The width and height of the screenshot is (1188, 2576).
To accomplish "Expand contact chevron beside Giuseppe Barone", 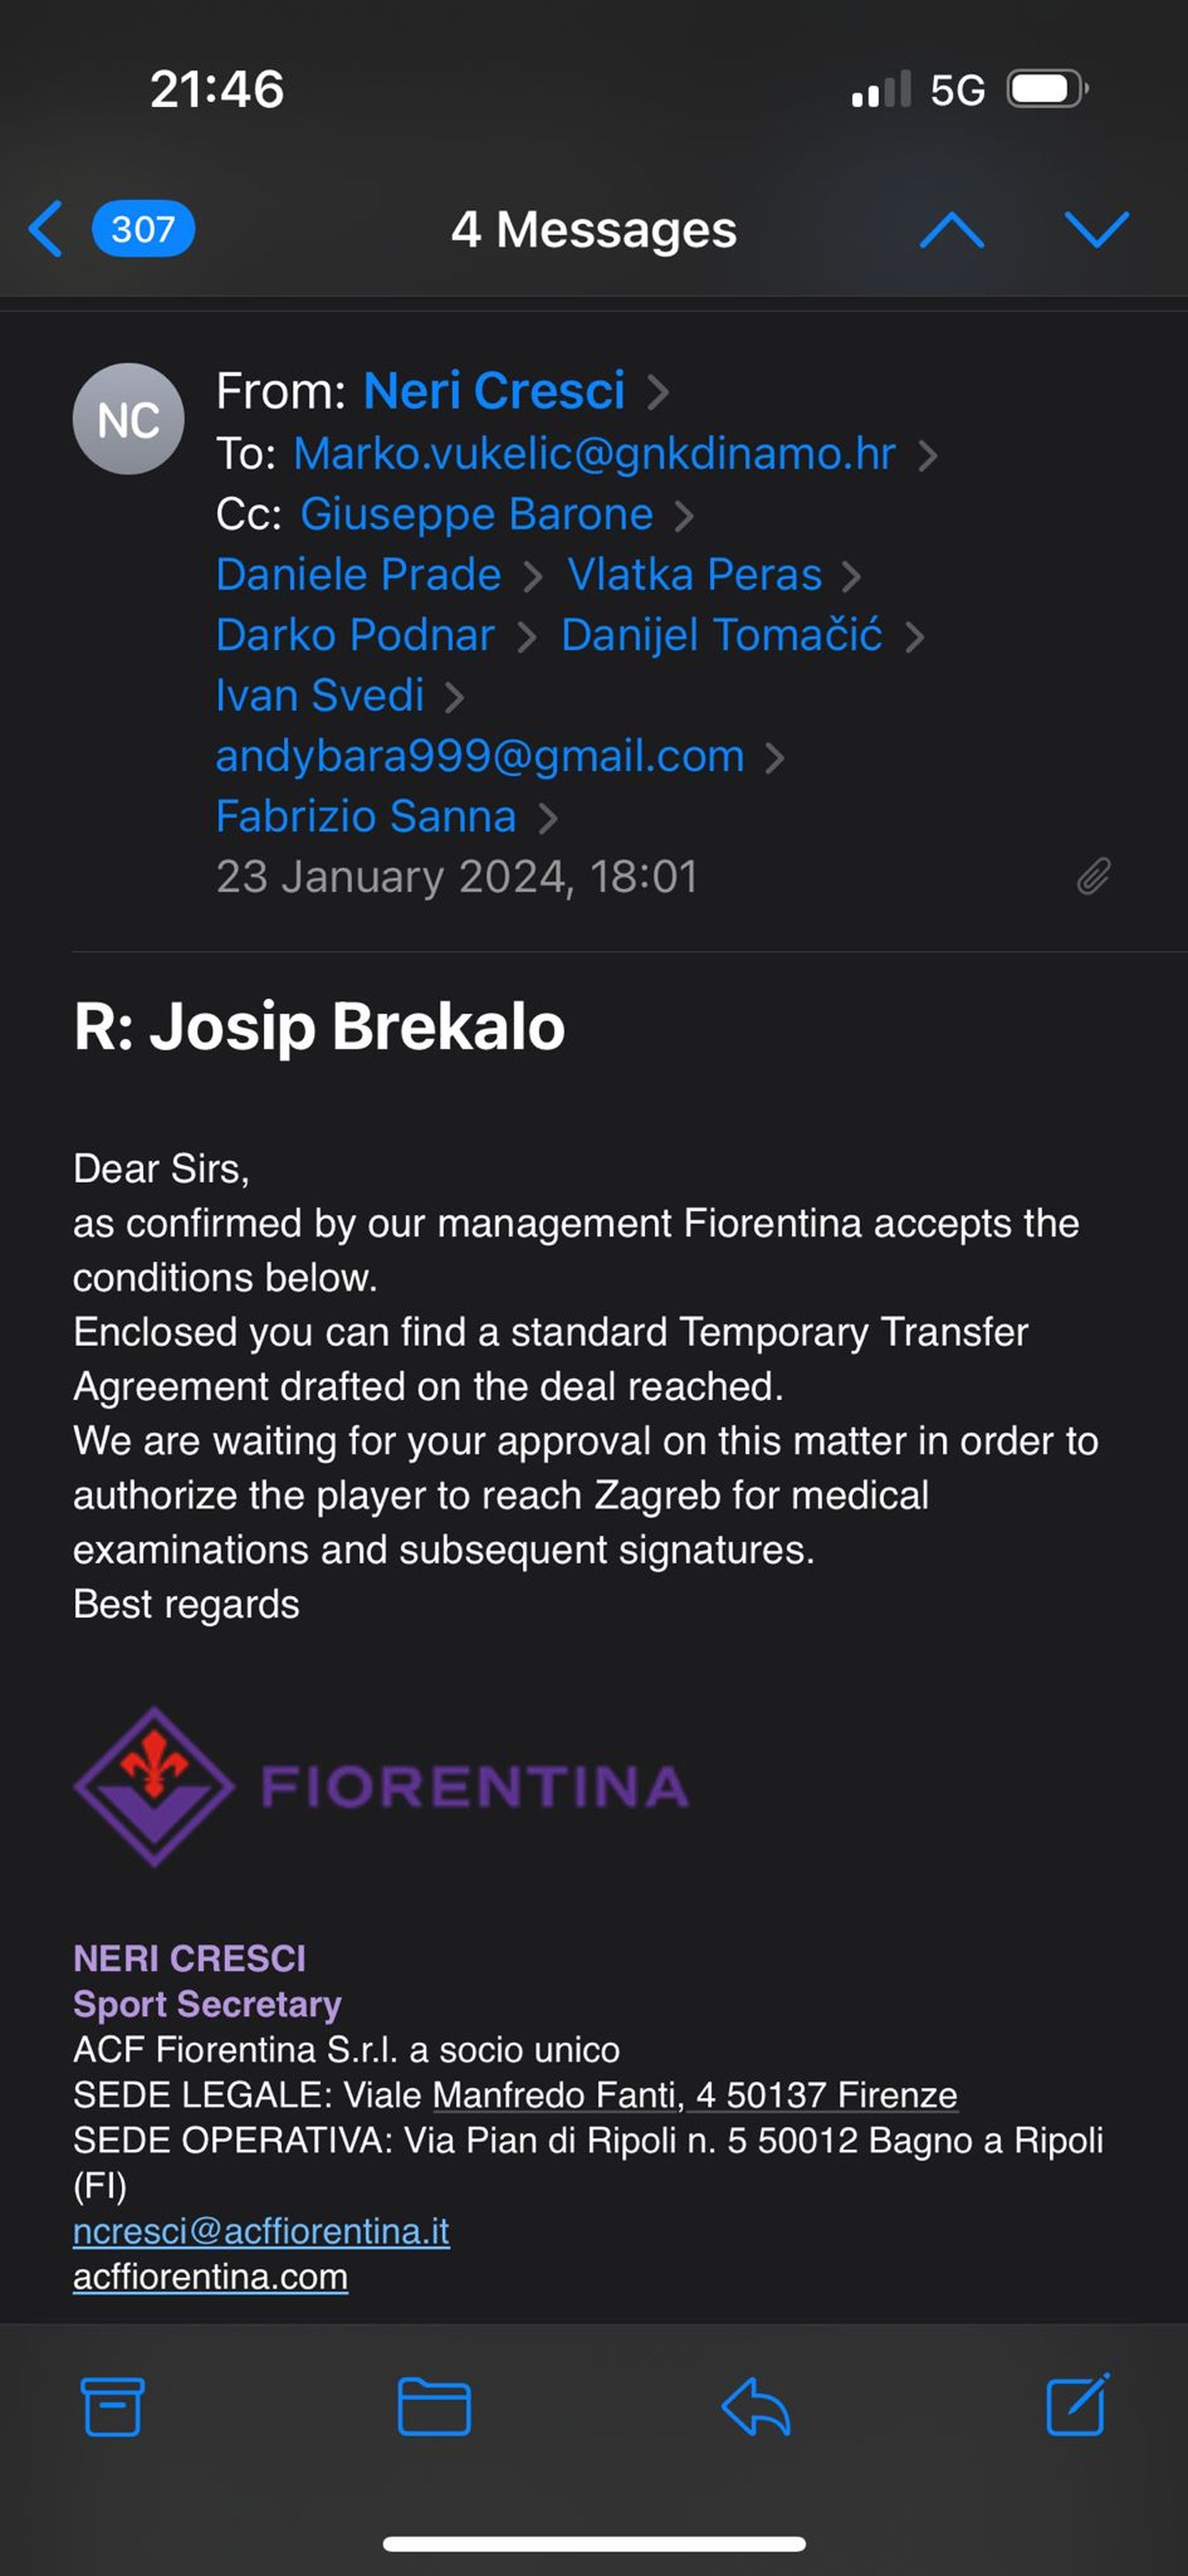I will click(x=684, y=516).
